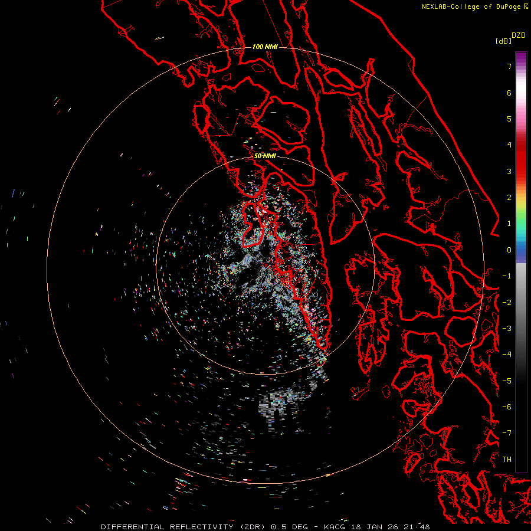The width and height of the screenshot is (531, 531).
Task: Click the DZD legend title
Action: point(519,35)
